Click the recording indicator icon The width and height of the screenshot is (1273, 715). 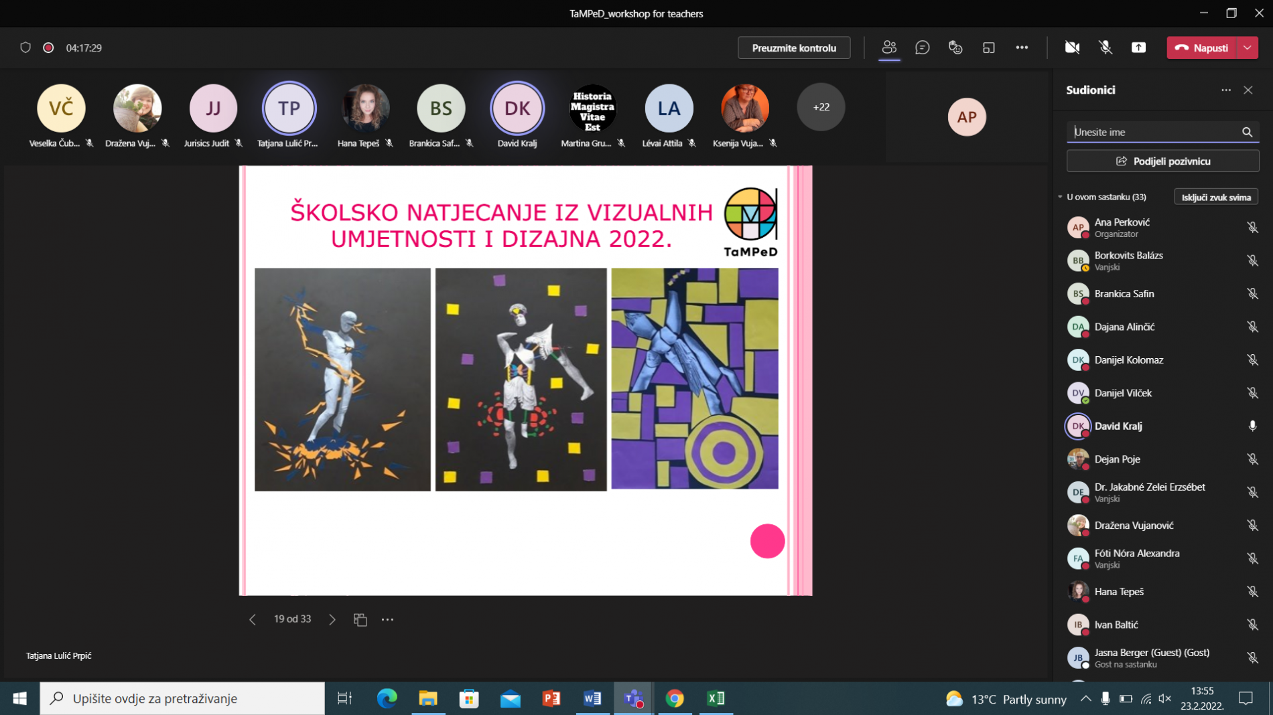pyautogui.click(x=48, y=48)
